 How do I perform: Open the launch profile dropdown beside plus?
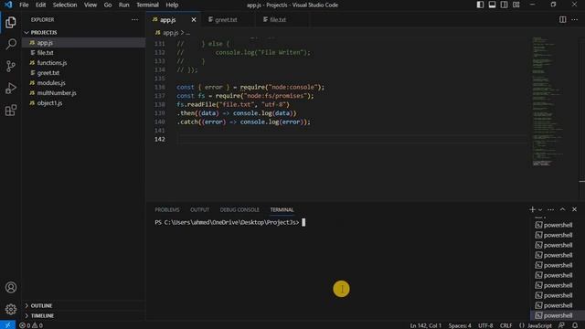540,210
